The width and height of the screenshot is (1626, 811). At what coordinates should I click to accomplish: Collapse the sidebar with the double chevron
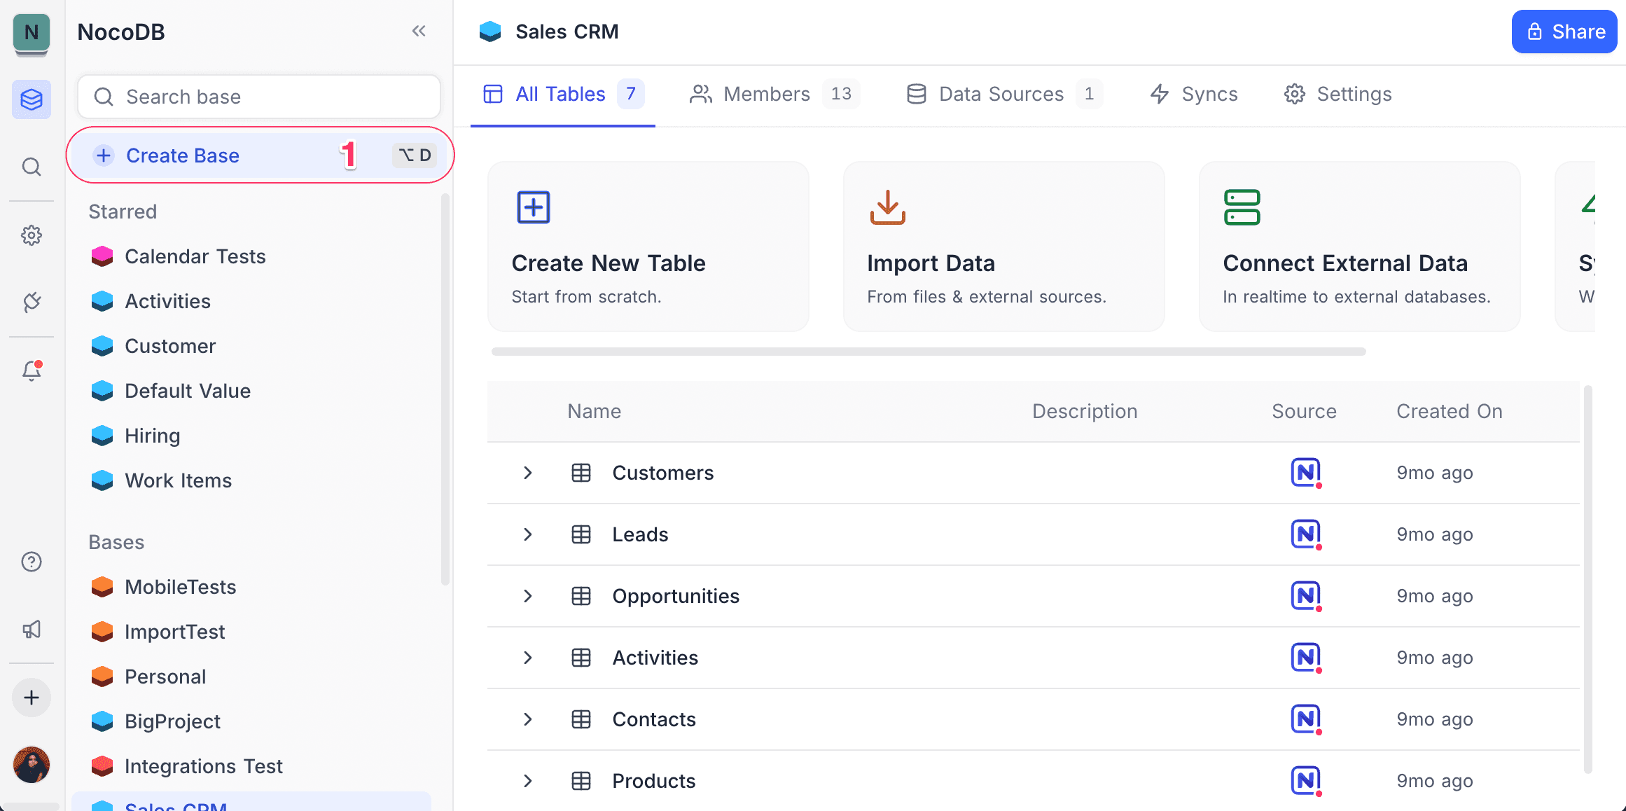[x=418, y=31]
